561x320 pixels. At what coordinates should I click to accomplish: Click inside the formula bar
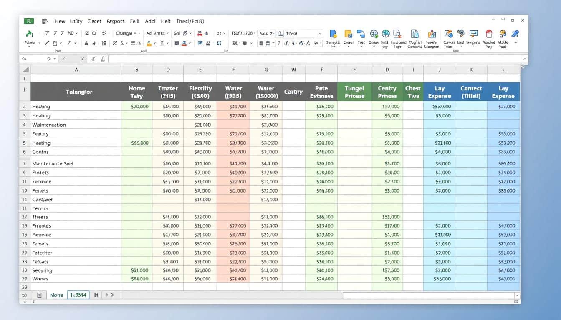[315, 59]
